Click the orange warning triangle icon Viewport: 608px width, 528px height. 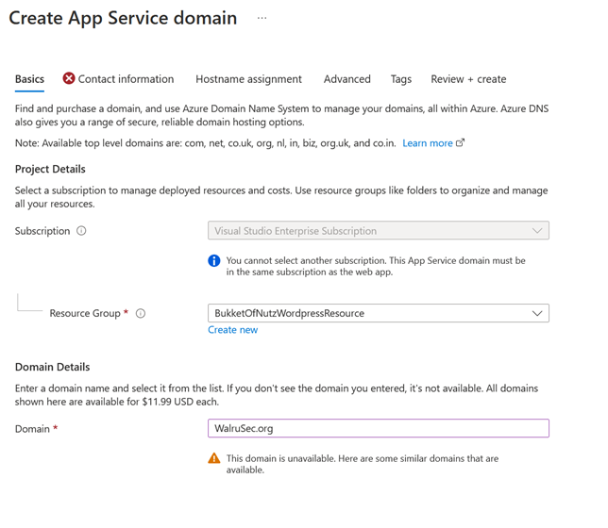point(214,458)
